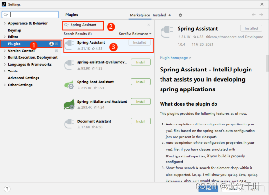The height and width of the screenshot is (195, 269).
Task: Click the Document Assistant plugin icon
Action: click(x=69, y=124)
